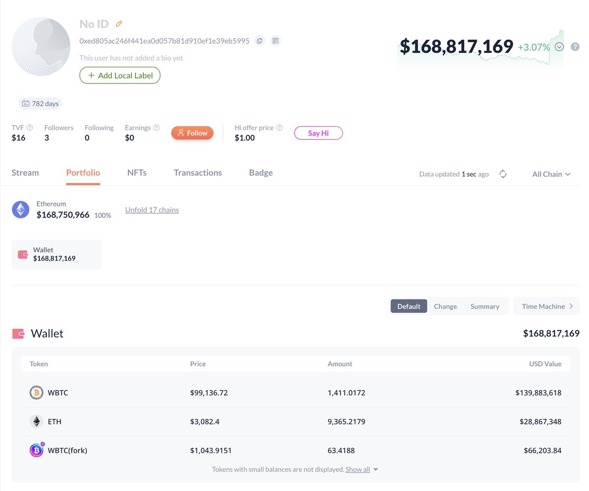Click the refresh data icon

(x=503, y=174)
